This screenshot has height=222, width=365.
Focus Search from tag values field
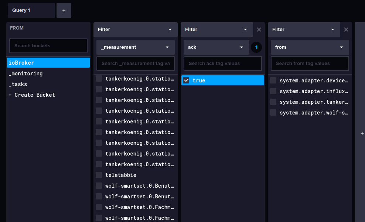pos(310,64)
